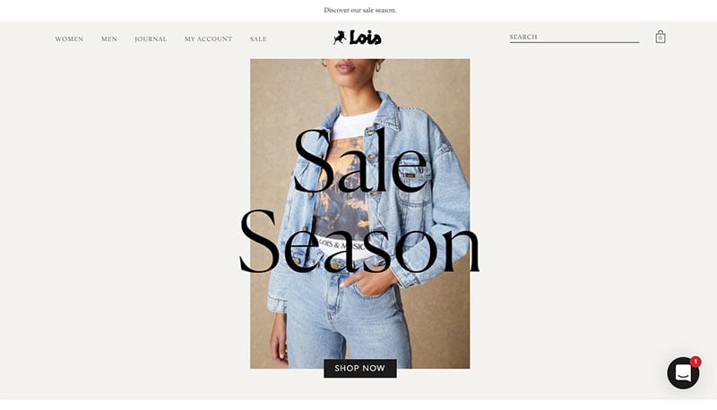717x410 pixels.
Task: Click the SHOP NOW button
Action: coord(360,369)
